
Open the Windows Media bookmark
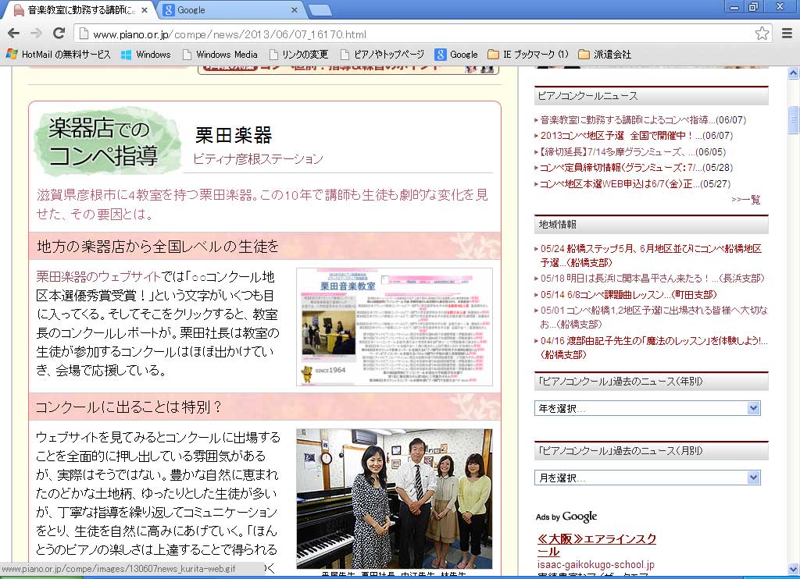220,55
